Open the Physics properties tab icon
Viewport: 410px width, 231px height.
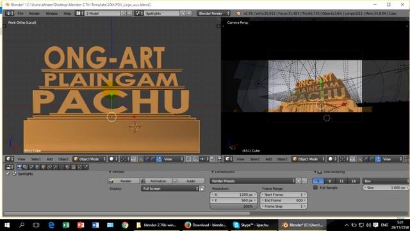point(86,167)
